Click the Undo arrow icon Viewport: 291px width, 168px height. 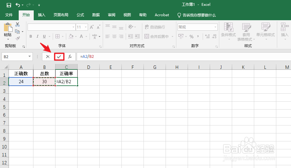coord(17,5)
